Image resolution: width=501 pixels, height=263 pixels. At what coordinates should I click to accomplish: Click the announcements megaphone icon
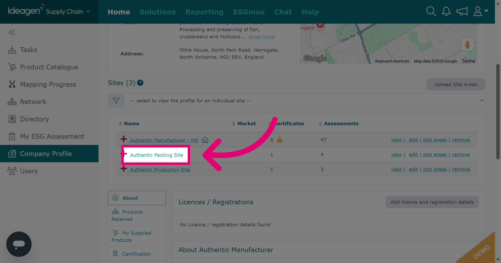tap(462, 11)
